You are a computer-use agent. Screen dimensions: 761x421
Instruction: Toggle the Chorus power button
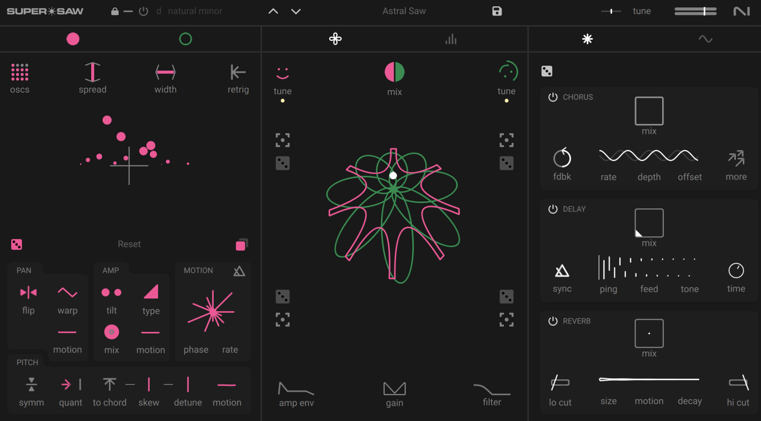[553, 97]
